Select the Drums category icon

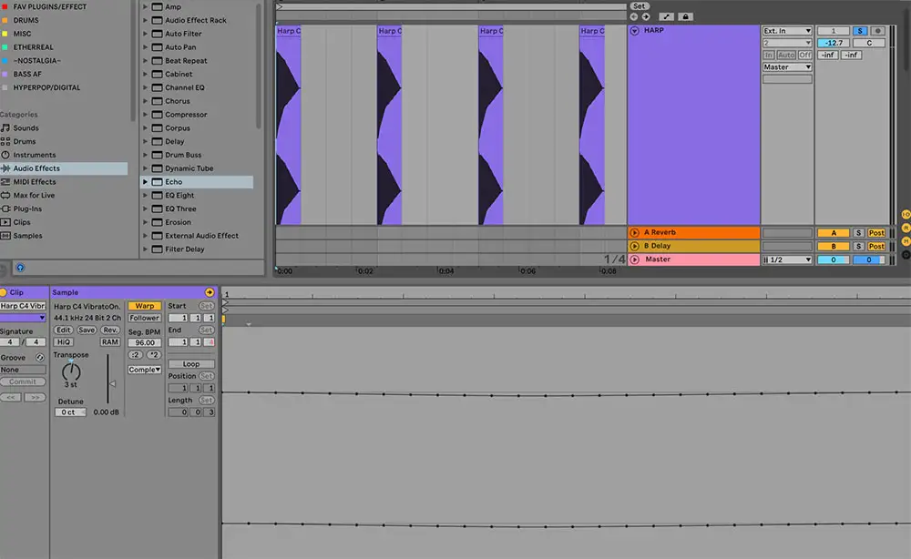click(6, 141)
